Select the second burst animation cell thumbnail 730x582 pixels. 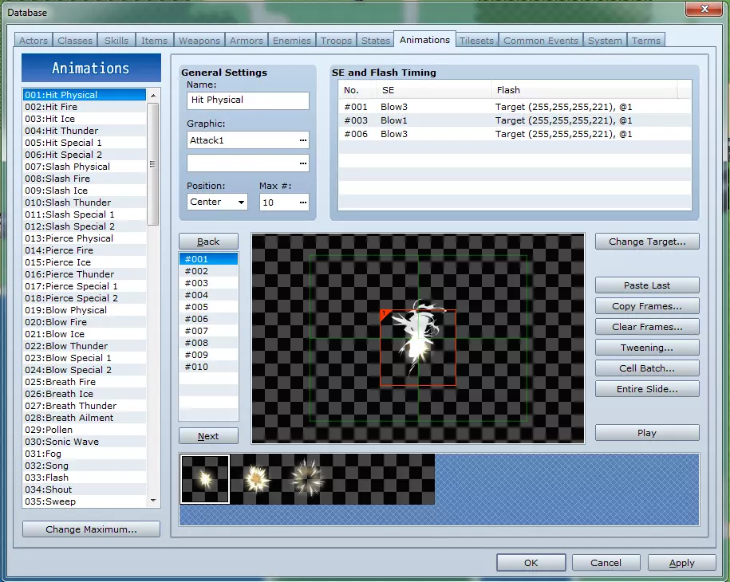255,479
